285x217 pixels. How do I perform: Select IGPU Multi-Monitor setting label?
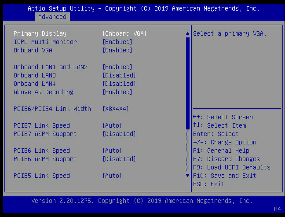point(45,42)
